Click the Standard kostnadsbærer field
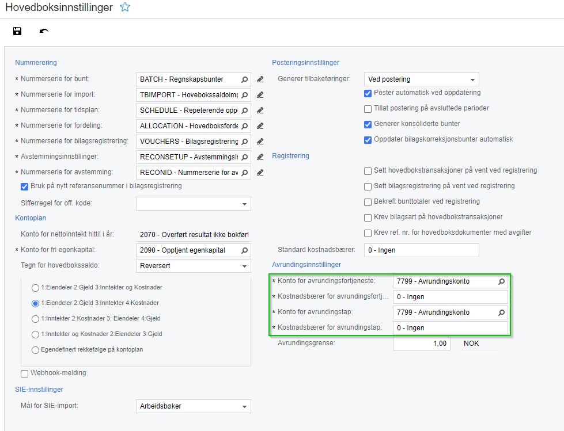Viewport: 564px width, 431px height. [421, 250]
